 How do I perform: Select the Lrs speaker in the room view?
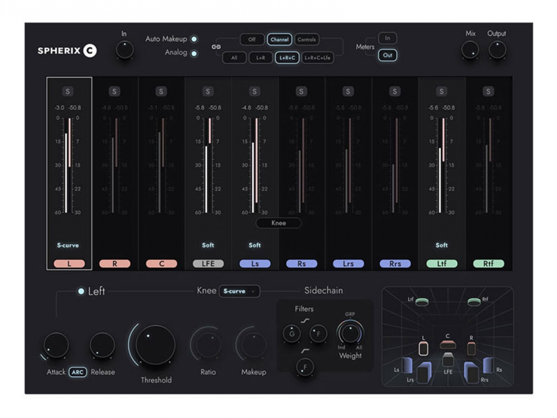(424, 373)
